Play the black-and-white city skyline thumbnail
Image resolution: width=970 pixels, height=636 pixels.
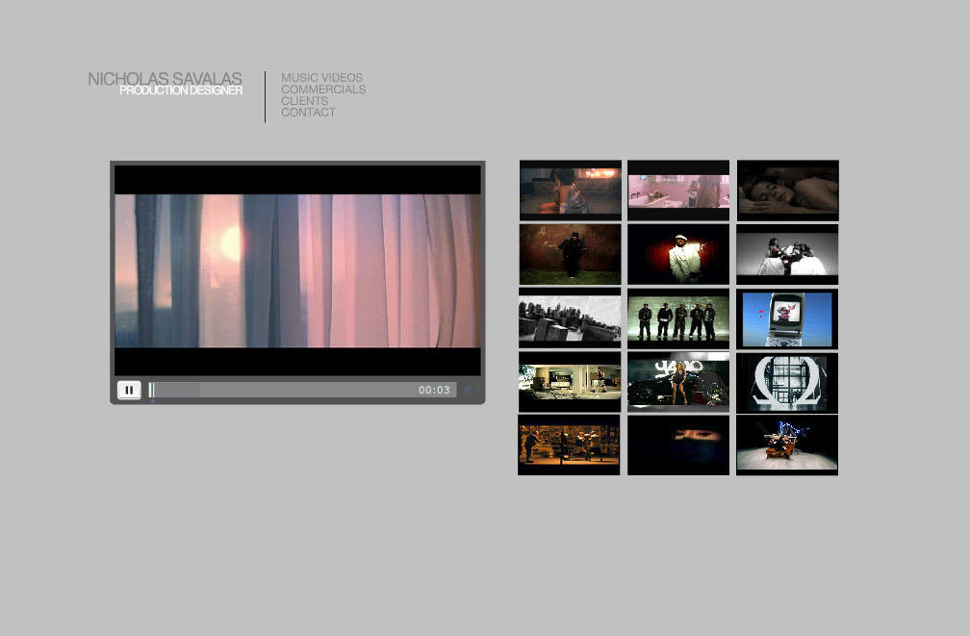570,318
